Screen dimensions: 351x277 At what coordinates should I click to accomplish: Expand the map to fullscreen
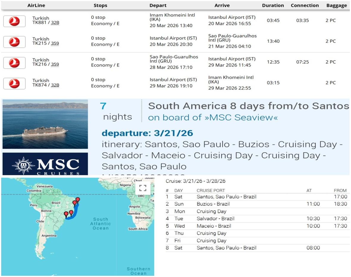[x=143, y=188]
